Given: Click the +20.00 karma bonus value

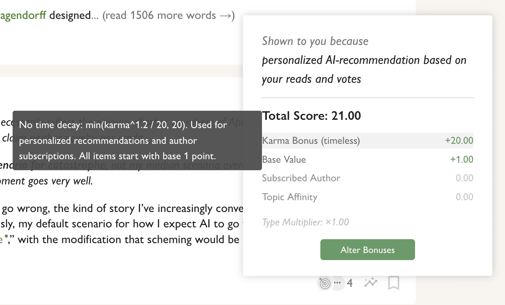Looking at the screenshot, I should [459, 141].
